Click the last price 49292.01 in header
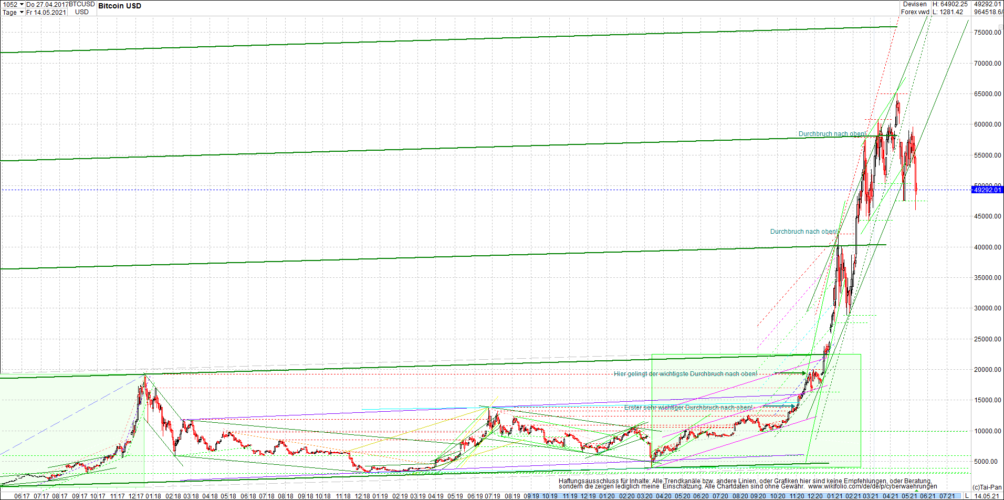Viewport: 1004px width, 500px height. (x=988, y=4)
